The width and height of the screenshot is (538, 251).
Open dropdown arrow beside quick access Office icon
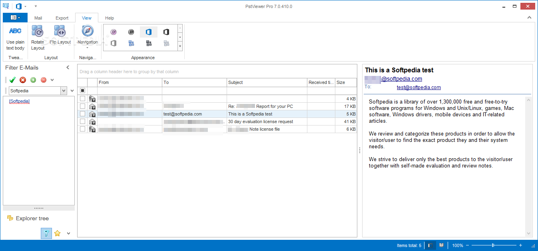[x=26, y=6]
